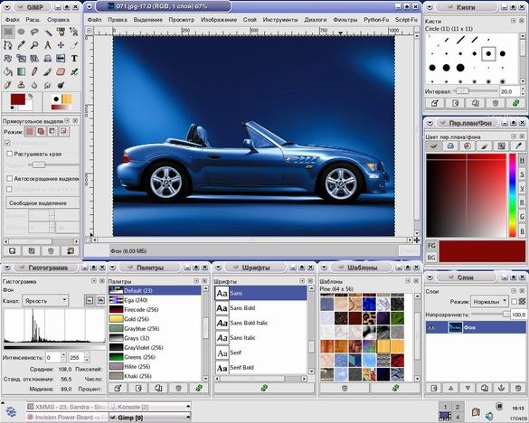Image resolution: width=529 pixels, height=423 pixels.
Task: Click the dark red foreground color swatch
Action: [17, 99]
